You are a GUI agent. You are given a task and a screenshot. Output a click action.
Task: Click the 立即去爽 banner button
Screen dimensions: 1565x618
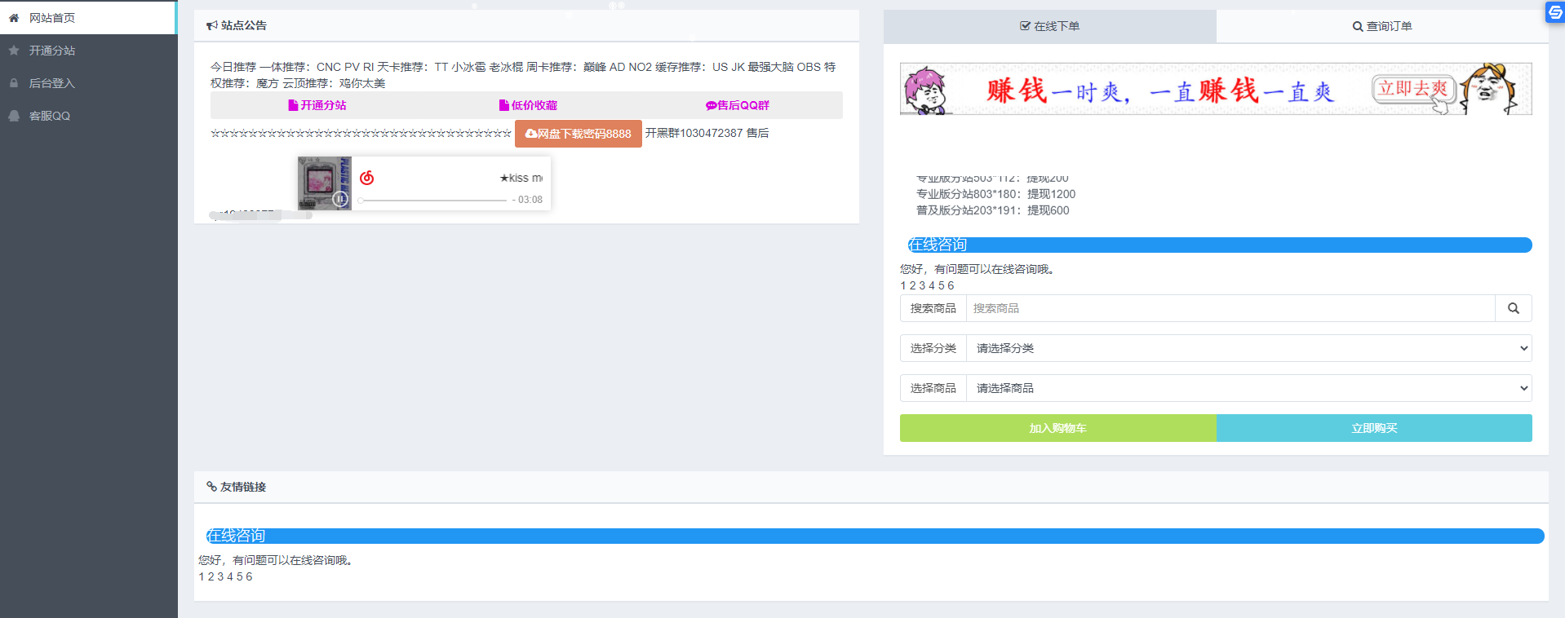(1413, 89)
